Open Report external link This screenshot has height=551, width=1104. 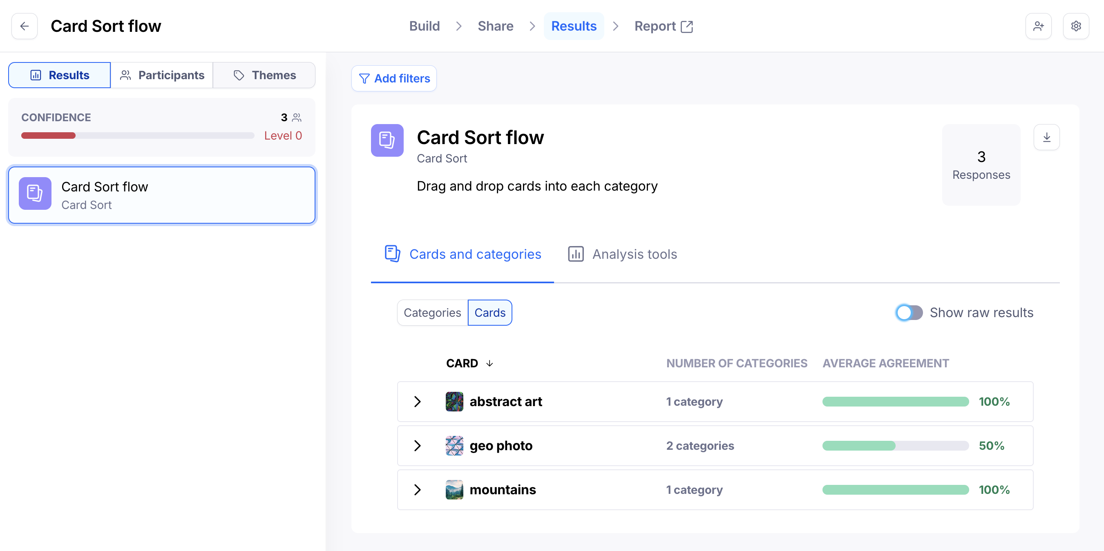pos(664,26)
